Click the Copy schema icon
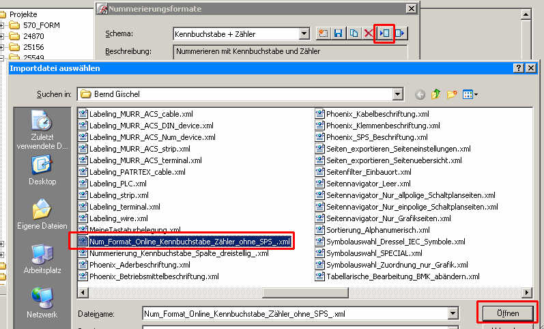 [354, 33]
